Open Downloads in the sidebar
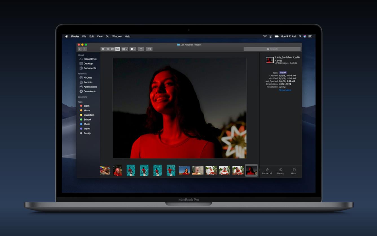377x236 pixels. point(87,91)
